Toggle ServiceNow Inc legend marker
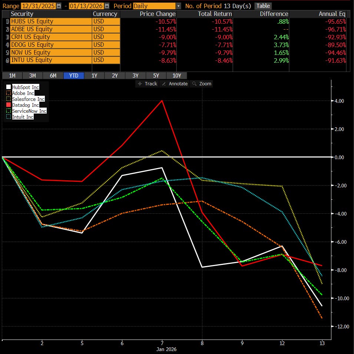354x354 pixels. pos(9,111)
